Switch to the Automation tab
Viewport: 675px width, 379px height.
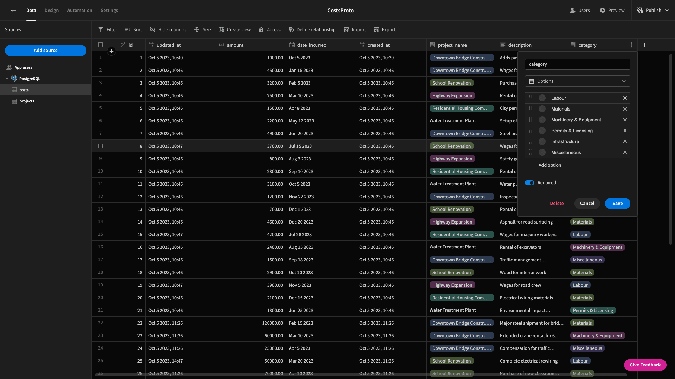[x=80, y=11]
